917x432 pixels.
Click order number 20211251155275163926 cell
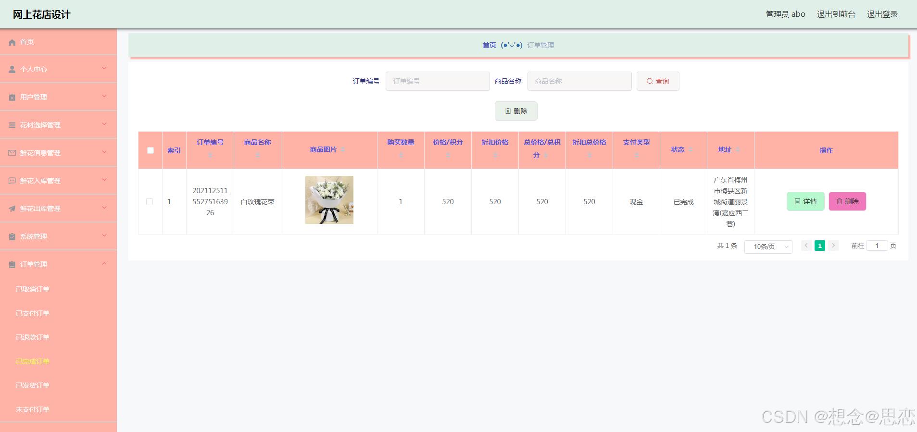point(210,202)
